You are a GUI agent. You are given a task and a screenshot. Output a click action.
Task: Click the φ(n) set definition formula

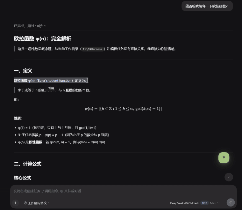[123, 109]
